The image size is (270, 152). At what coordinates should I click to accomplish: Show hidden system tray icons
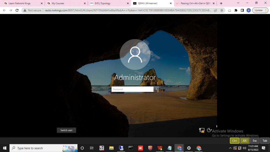[230, 148]
